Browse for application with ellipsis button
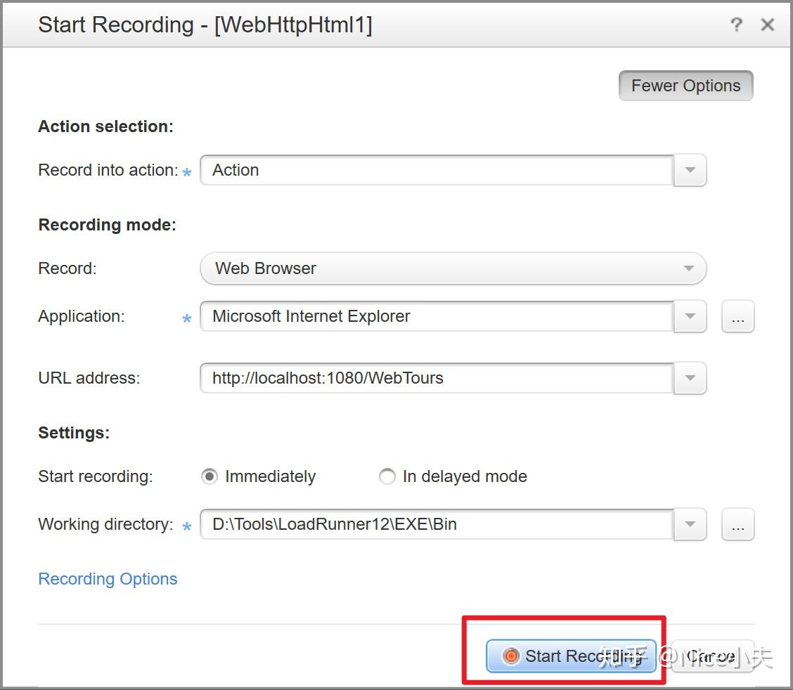 [737, 317]
